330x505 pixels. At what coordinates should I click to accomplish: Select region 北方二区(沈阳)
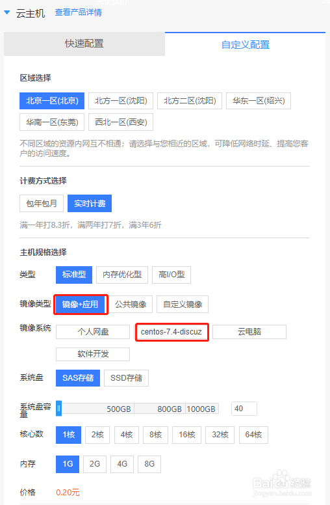coord(190,101)
